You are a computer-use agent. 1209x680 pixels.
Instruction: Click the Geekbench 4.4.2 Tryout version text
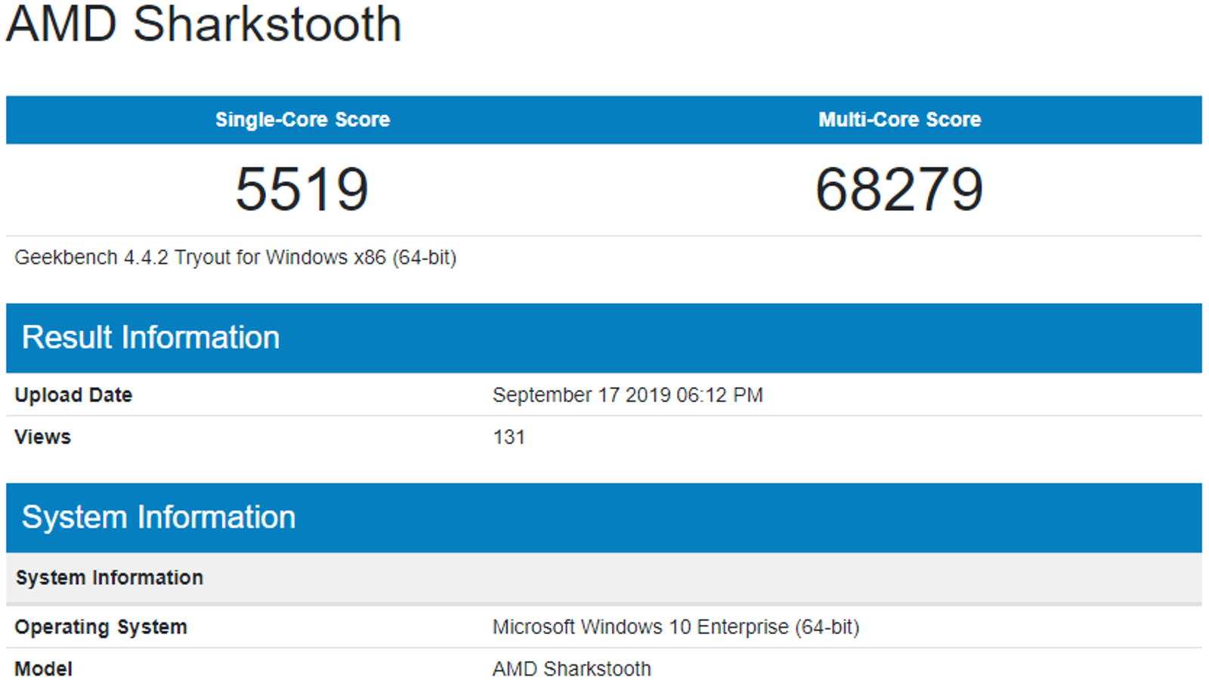tap(235, 258)
